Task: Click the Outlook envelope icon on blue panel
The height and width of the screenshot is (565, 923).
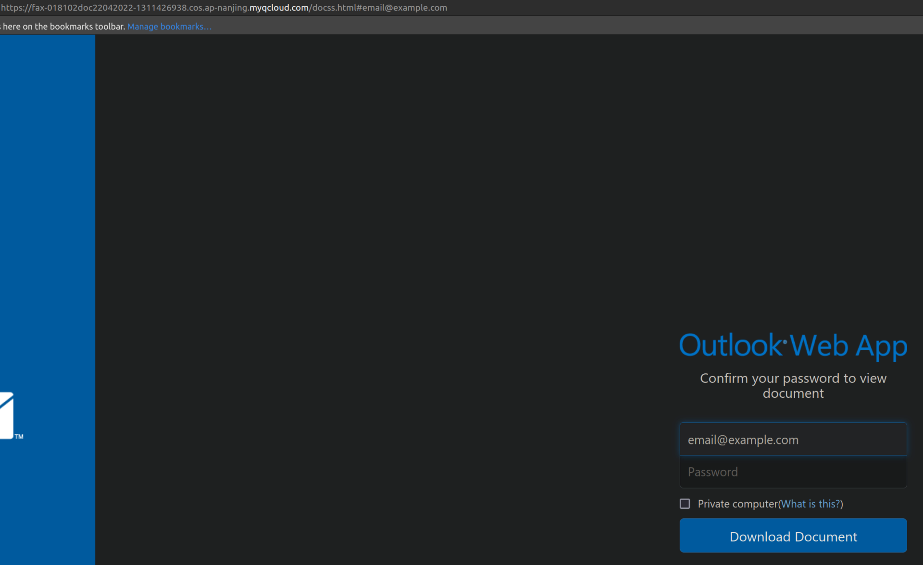Action: click(7, 416)
